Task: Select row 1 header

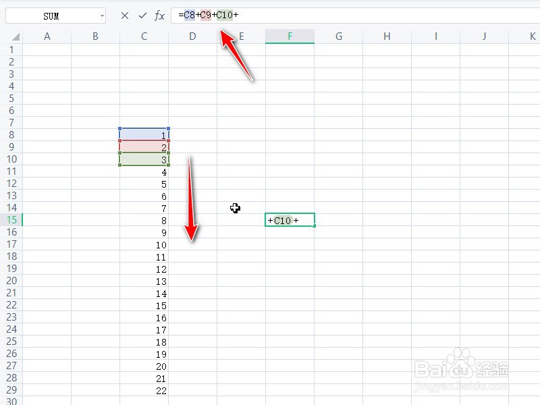Action: 11,49
